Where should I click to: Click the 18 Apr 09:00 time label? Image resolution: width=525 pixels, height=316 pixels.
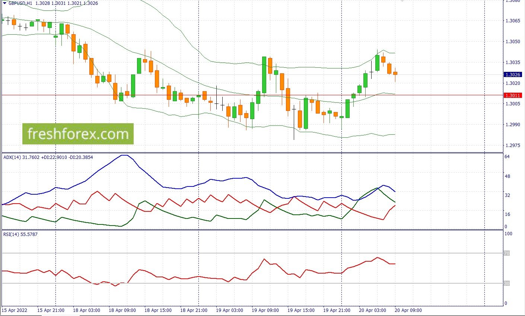tap(122, 310)
